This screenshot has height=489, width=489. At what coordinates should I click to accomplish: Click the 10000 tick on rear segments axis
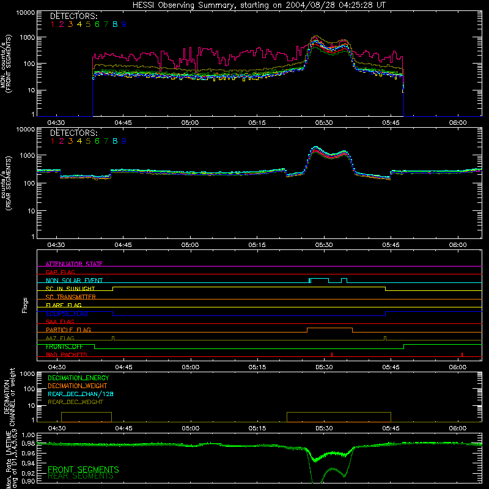coord(26,130)
